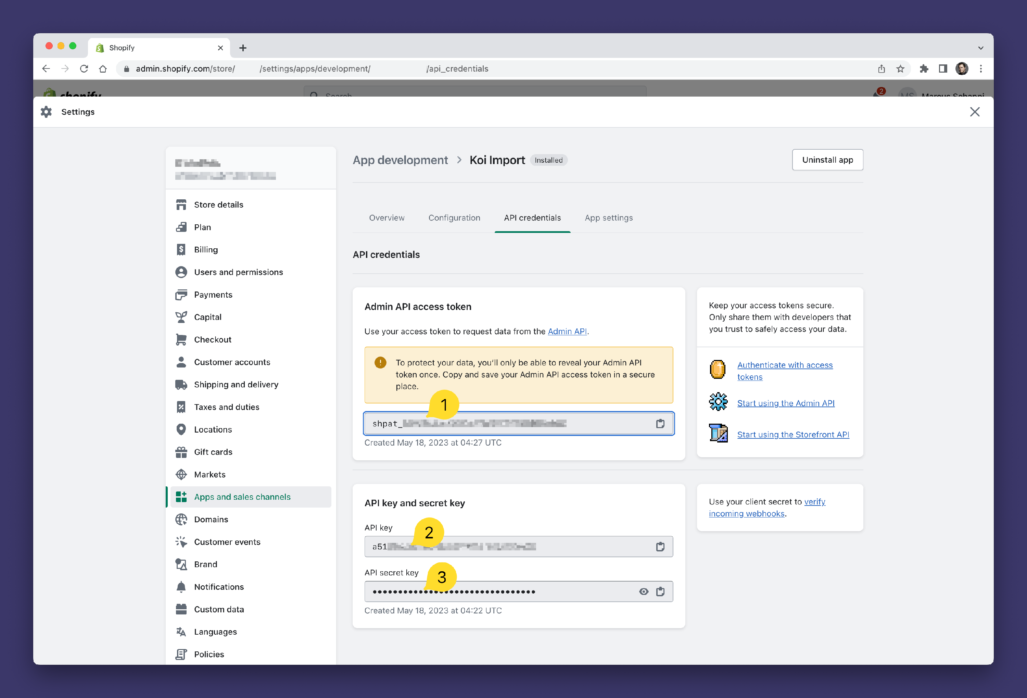Copy the Admin API access token
The height and width of the screenshot is (698, 1027).
click(x=660, y=423)
